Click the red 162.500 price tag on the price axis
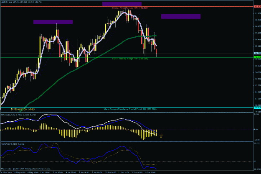261x174 pixels. (x=257, y=7)
